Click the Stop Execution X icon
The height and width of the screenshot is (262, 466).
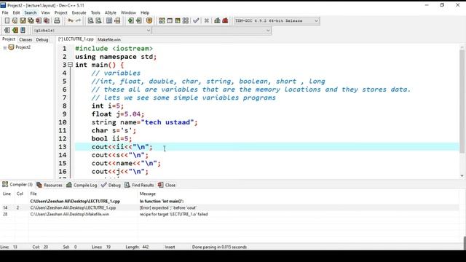(x=207, y=20)
